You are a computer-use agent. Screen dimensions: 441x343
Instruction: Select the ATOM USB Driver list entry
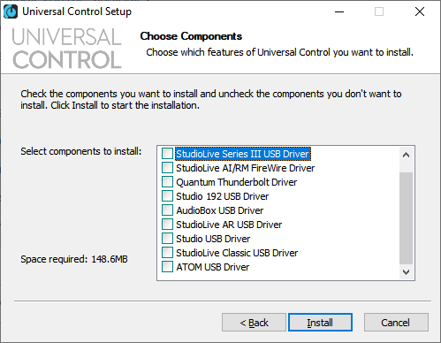pos(212,267)
